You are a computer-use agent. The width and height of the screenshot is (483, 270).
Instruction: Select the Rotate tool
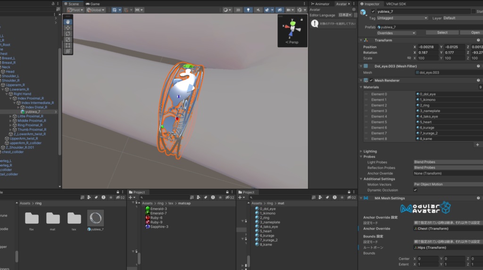pos(68,33)
